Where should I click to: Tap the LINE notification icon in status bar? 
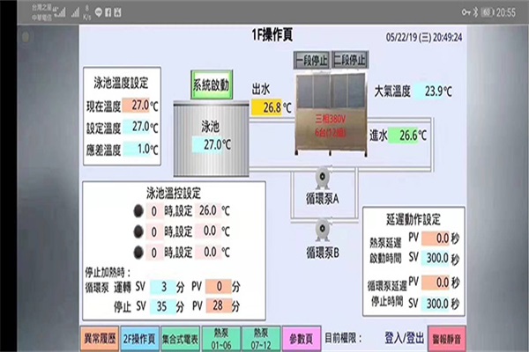tap(99, 13)
